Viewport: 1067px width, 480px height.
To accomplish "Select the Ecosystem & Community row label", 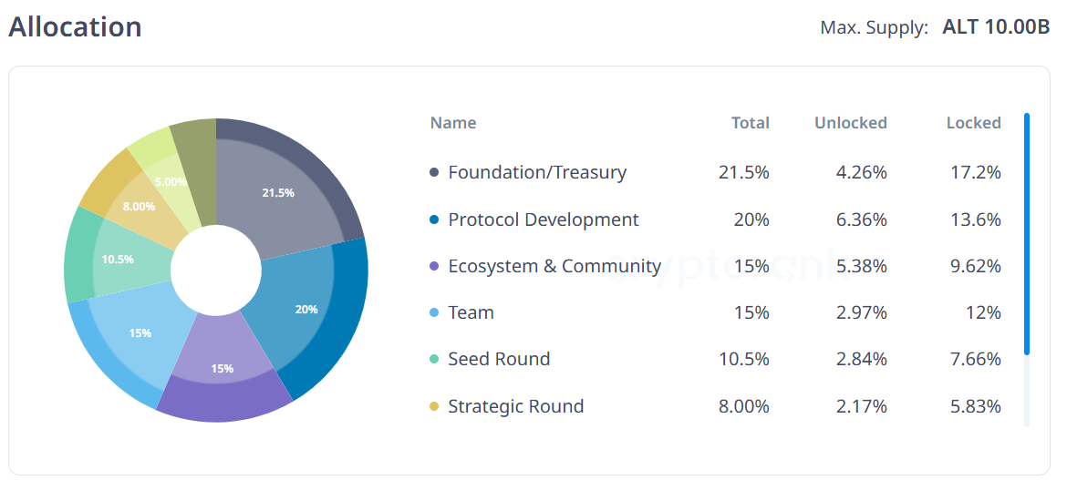I will point(554,266).
